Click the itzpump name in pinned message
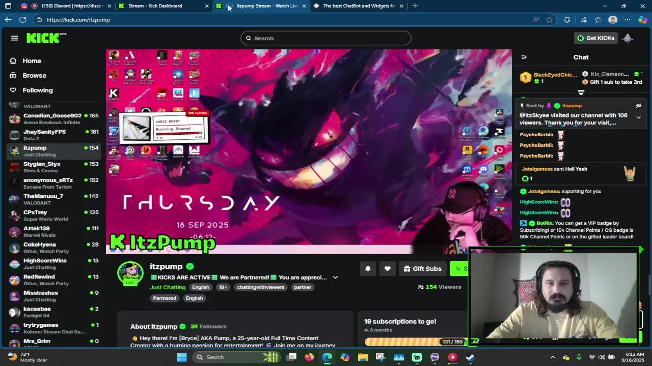 coord(572,106)
